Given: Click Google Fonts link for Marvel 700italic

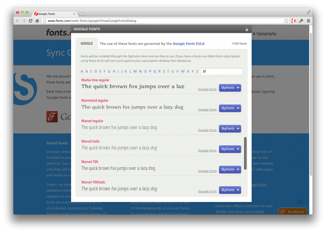Looking at the screenshot, I should tap(208, 191).
